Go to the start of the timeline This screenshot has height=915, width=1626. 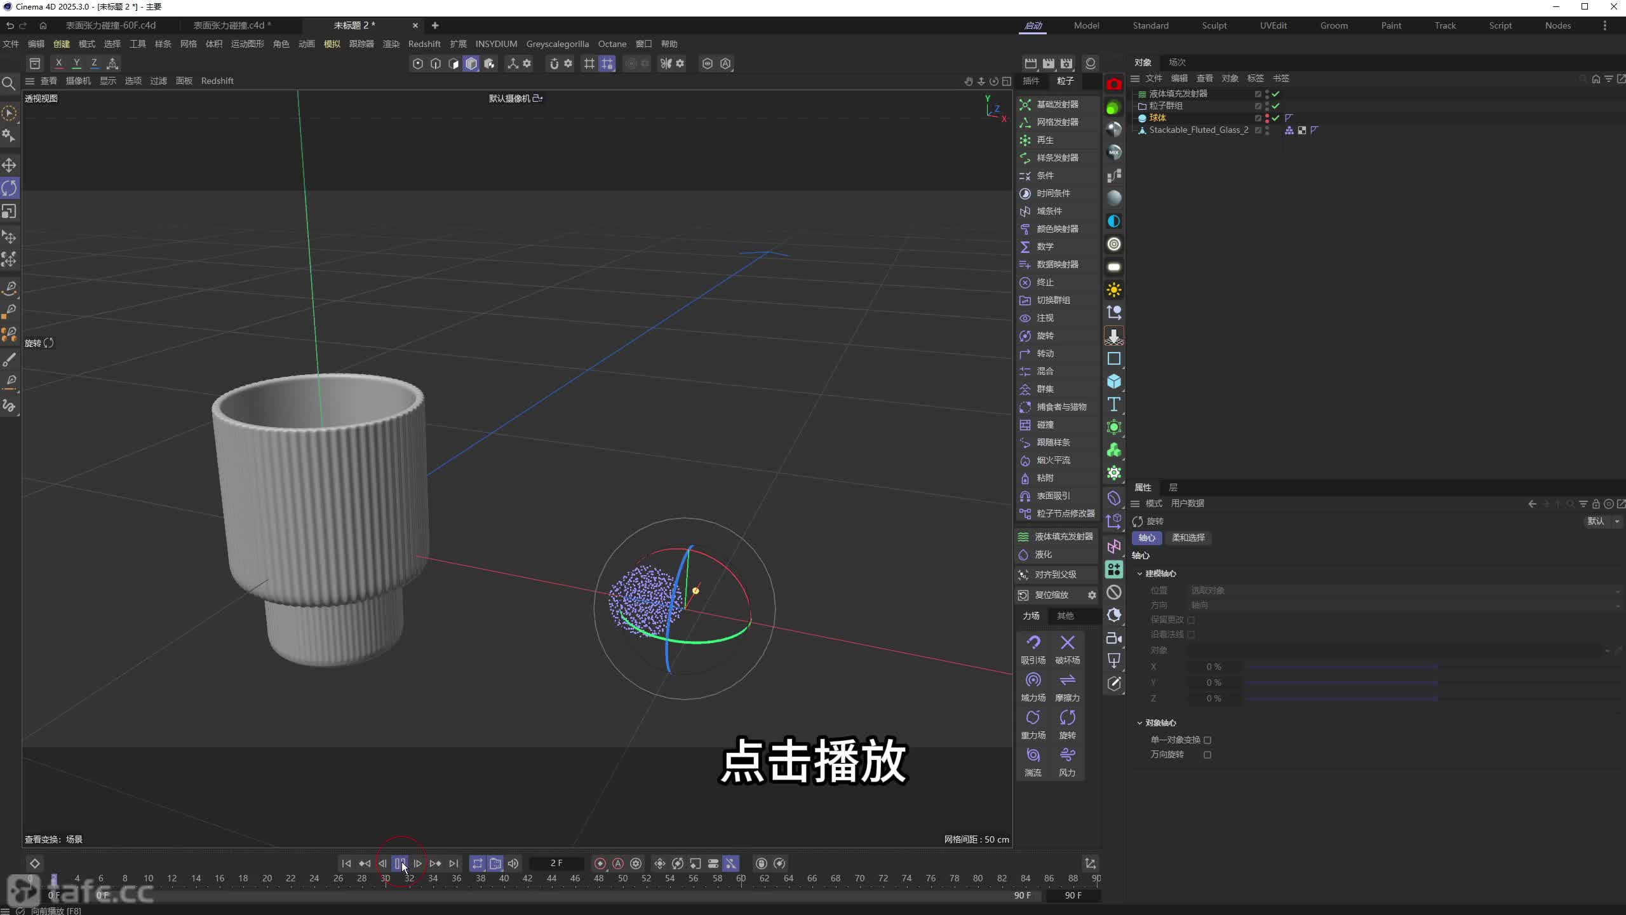[346, 864]
